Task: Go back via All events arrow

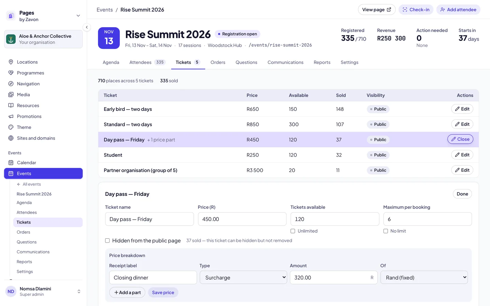Action: tap(19, 184)
